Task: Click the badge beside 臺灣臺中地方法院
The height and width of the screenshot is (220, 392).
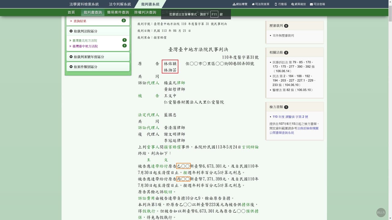Action: coord(124,45)
